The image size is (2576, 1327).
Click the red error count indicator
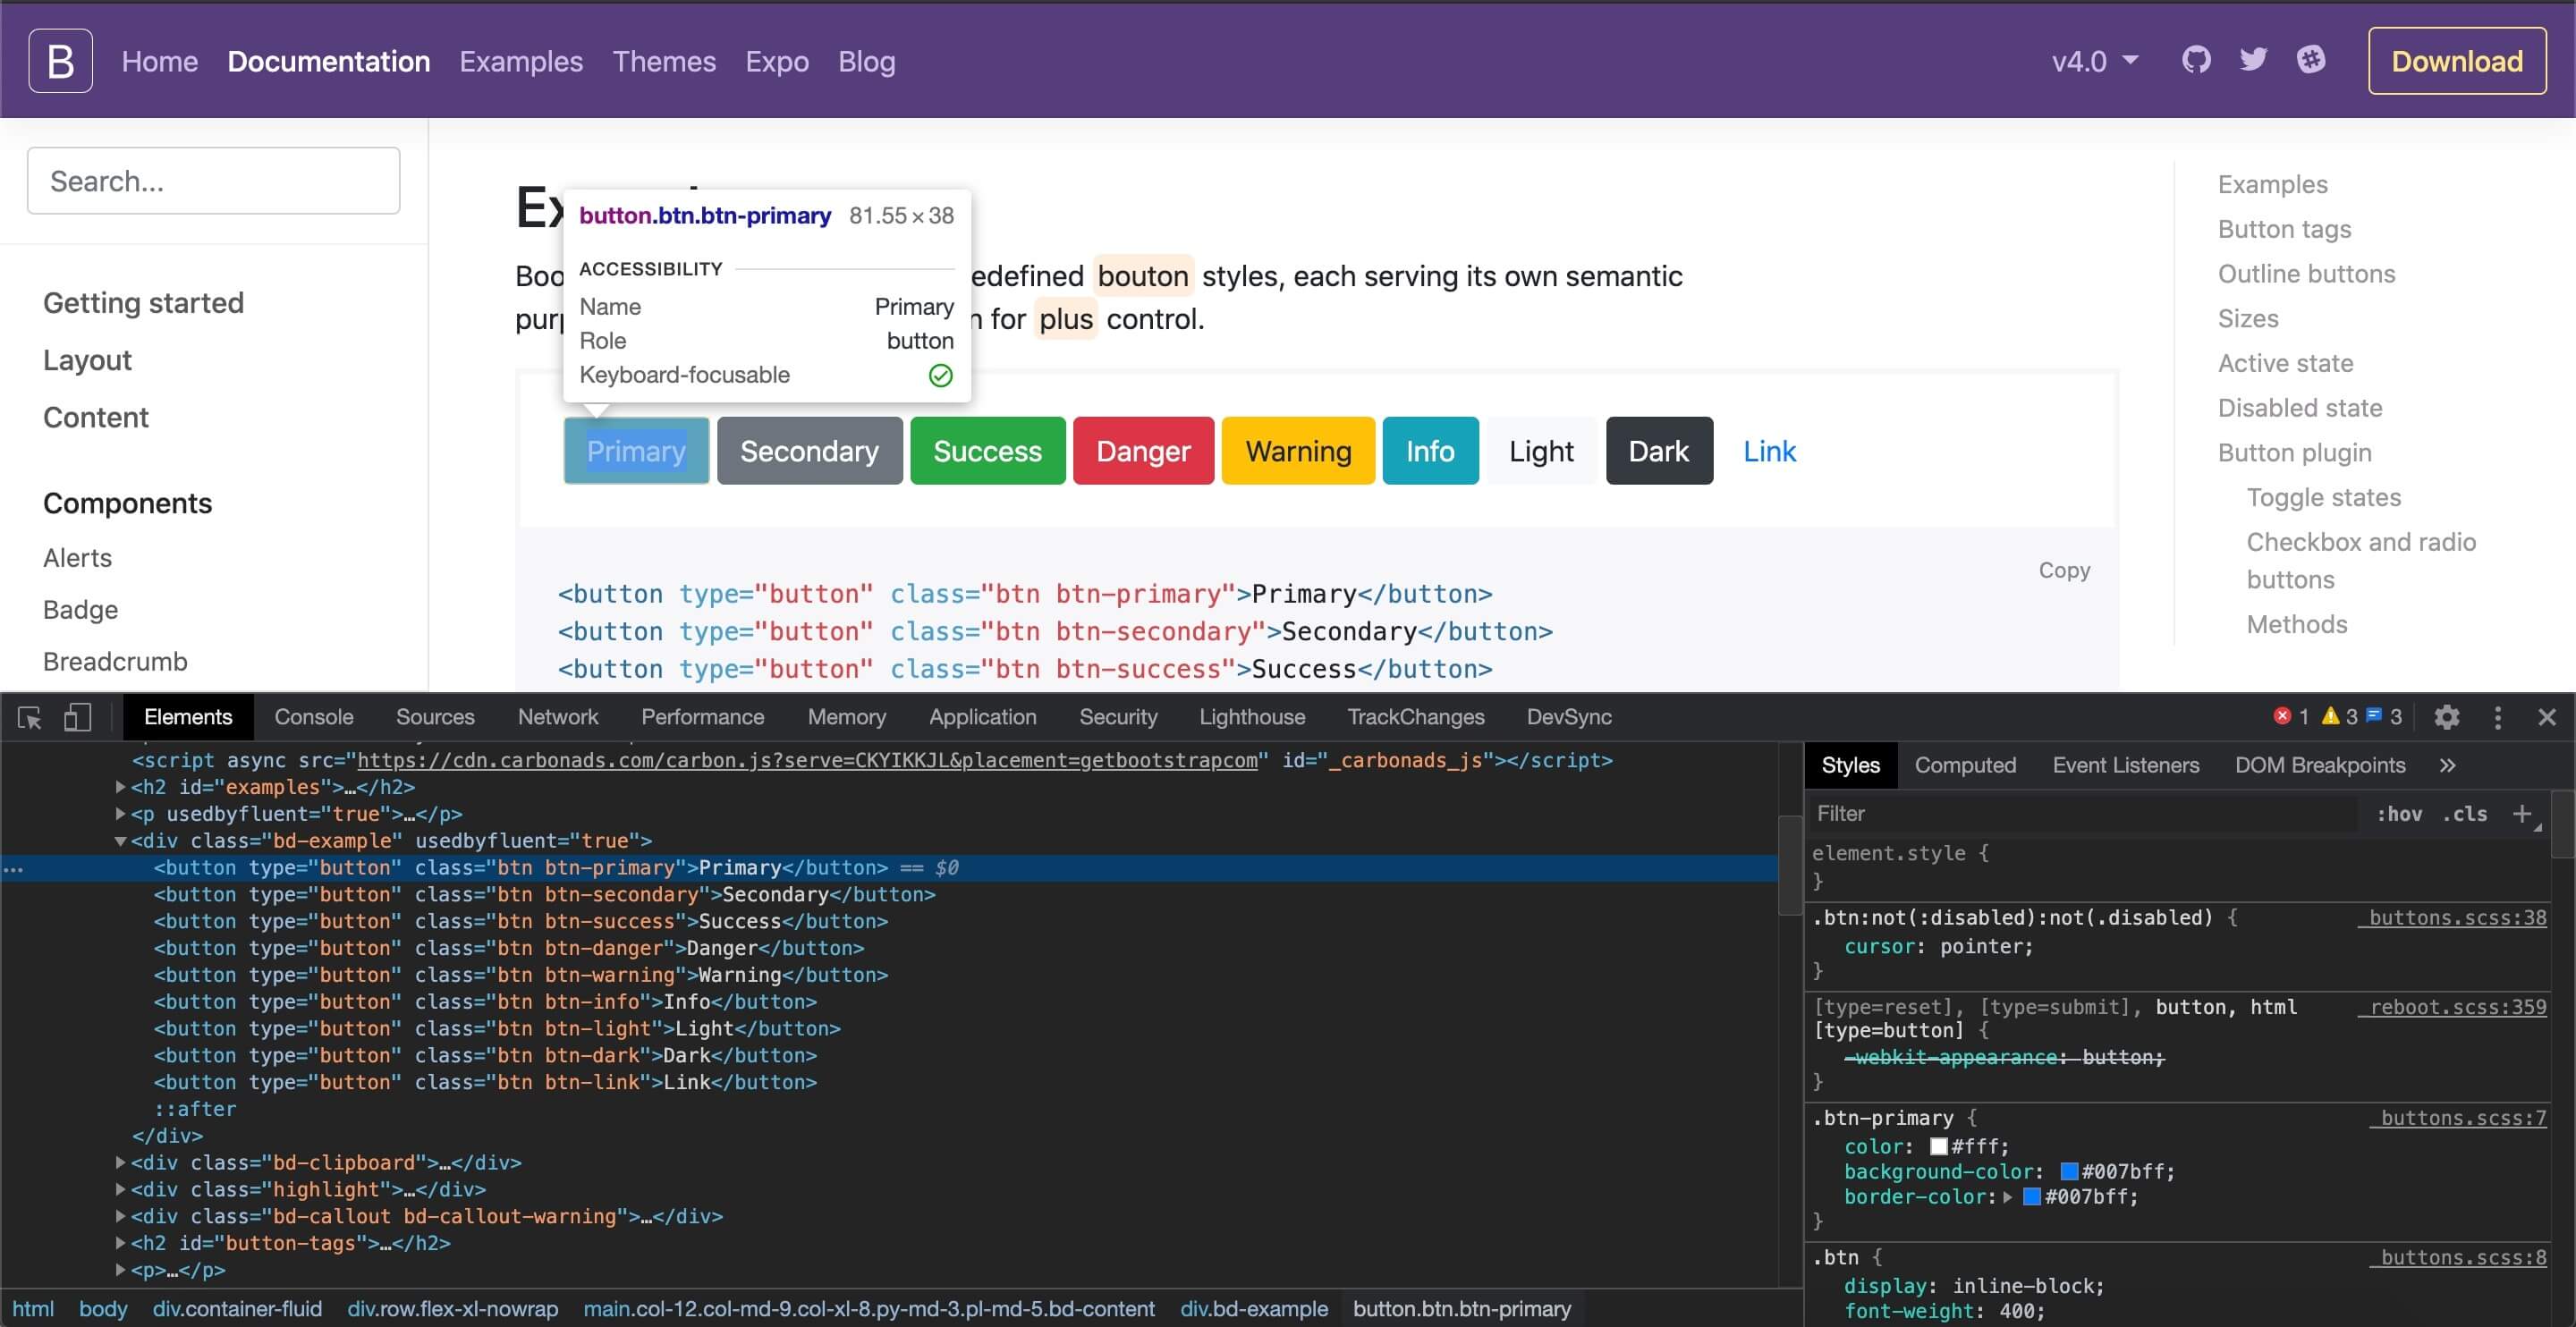point(2290,717)
